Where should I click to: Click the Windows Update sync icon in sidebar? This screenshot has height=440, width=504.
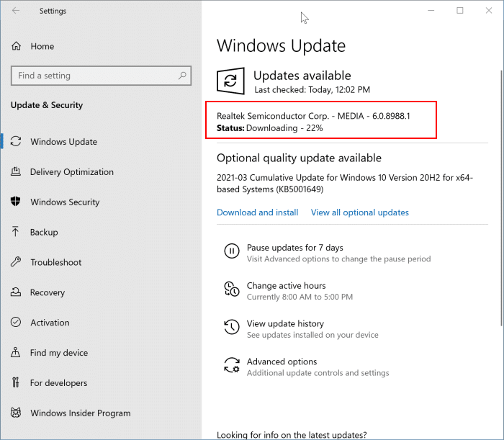[16, 141]
